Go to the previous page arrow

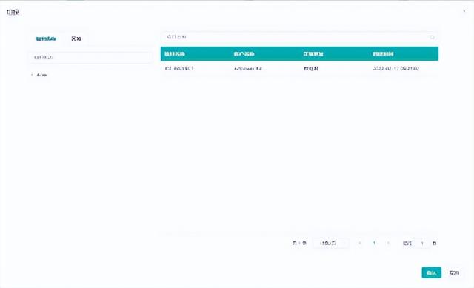pyautogui.click(x=360, y=243)
